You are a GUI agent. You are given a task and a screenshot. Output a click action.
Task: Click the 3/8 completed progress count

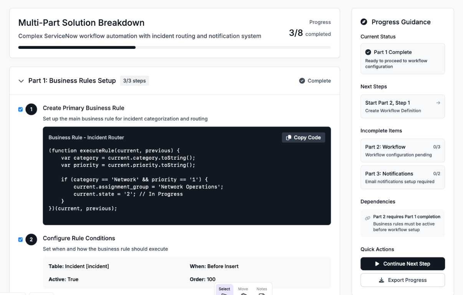[x=310, y=33]
